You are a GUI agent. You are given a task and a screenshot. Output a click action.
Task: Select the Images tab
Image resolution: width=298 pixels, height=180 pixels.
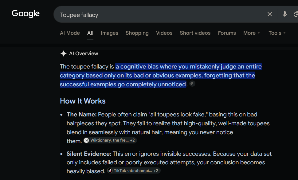click(109, 33)
